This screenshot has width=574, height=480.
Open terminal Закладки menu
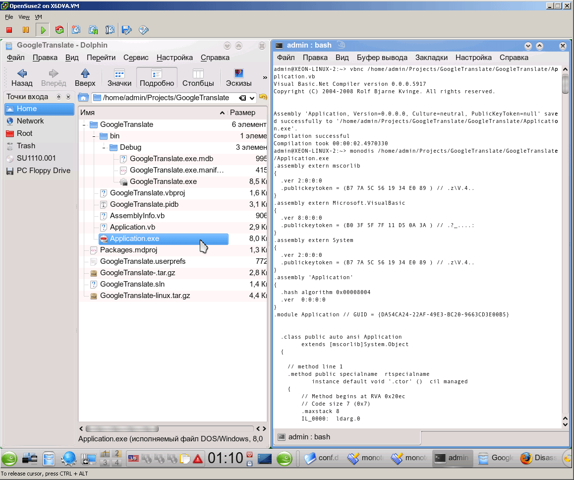[x=431, y=58]
